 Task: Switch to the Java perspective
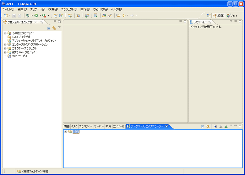[232, 15]
